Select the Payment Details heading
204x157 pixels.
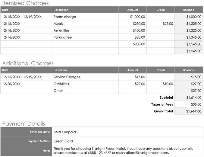pyautogui.click(x=24, y=123)
